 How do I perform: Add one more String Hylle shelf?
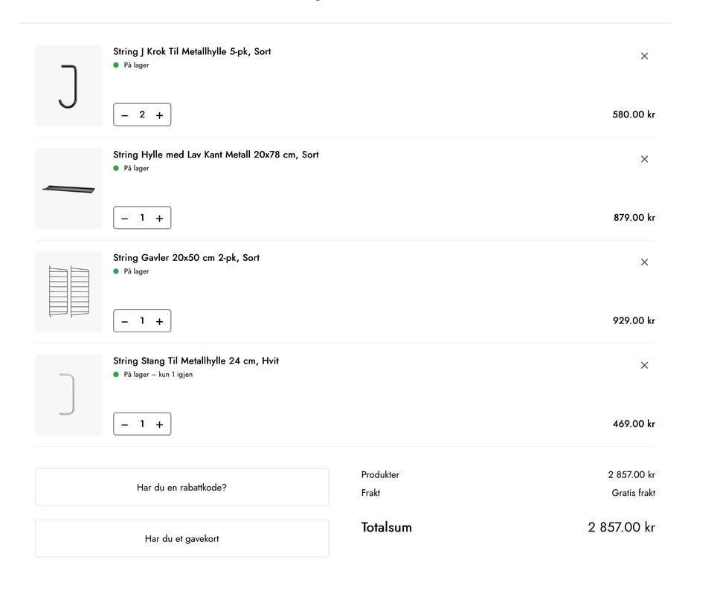click(x=159, y=219)
